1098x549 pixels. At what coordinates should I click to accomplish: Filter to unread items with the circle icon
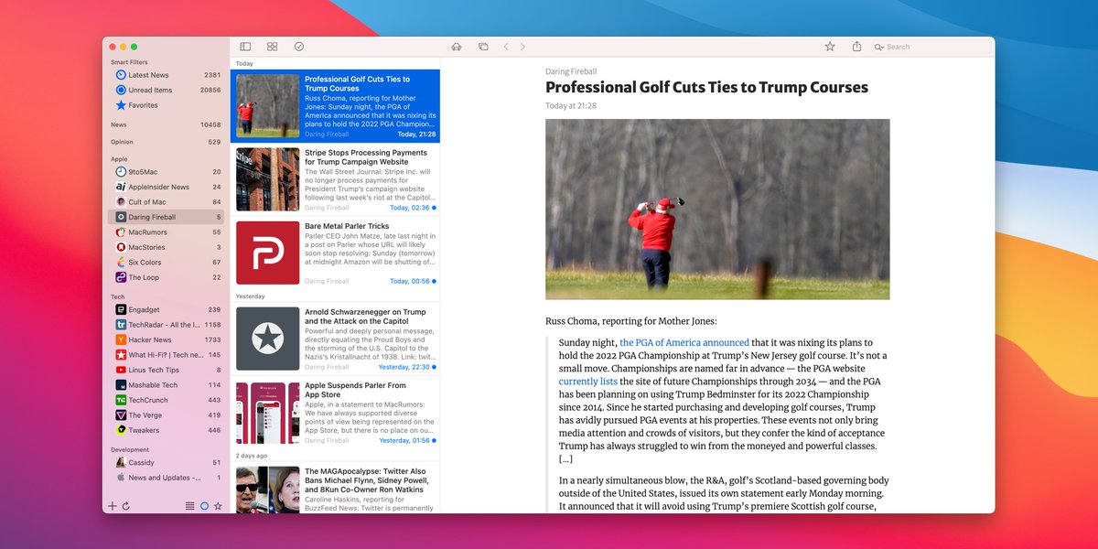tap(204, 505)
